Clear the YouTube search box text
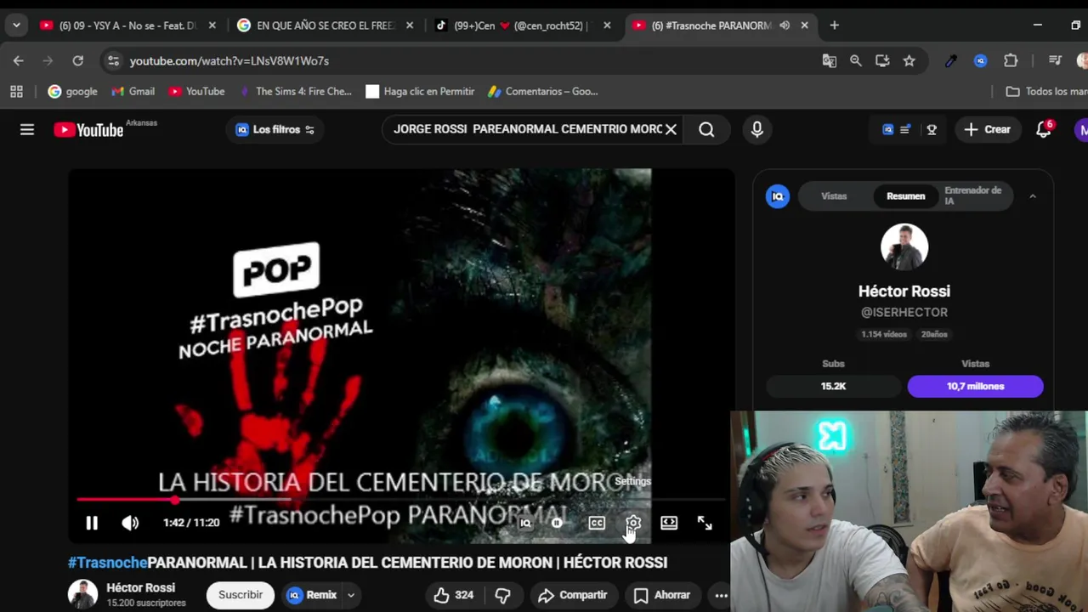This screenshot has height=612, width=1088. pyautogui.click(x=671, y=129)
